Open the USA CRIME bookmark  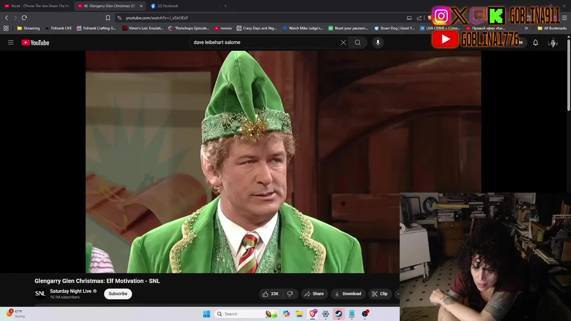pos(440,28)
